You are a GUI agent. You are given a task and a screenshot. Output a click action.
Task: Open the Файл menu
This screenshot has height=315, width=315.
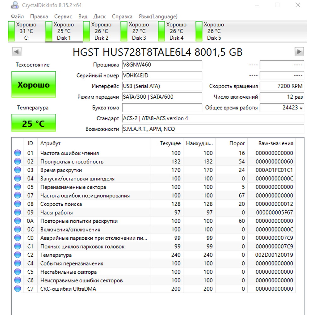tap(17, 16)
